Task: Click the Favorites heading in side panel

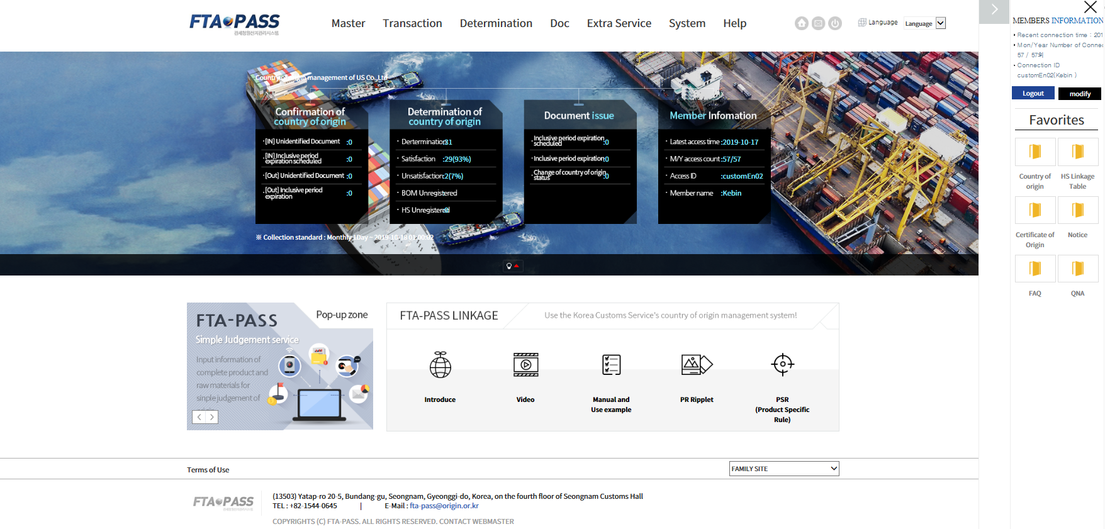Action: click(1057, 120)
